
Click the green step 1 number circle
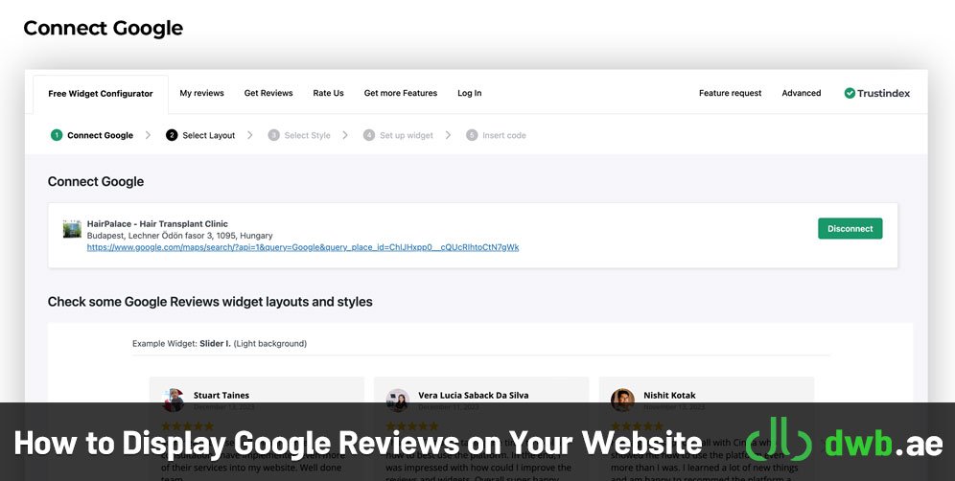click(x=57, y=135)
